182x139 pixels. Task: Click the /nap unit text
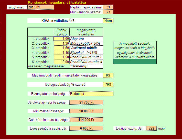161,128
